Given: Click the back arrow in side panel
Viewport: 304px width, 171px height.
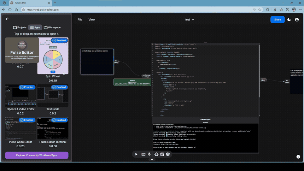Looking at the screenshot, I should point(7,19).
